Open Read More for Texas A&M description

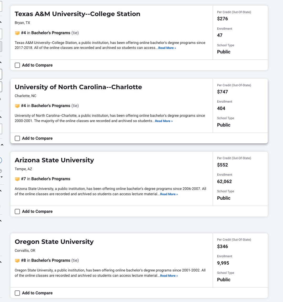point(167,48)
